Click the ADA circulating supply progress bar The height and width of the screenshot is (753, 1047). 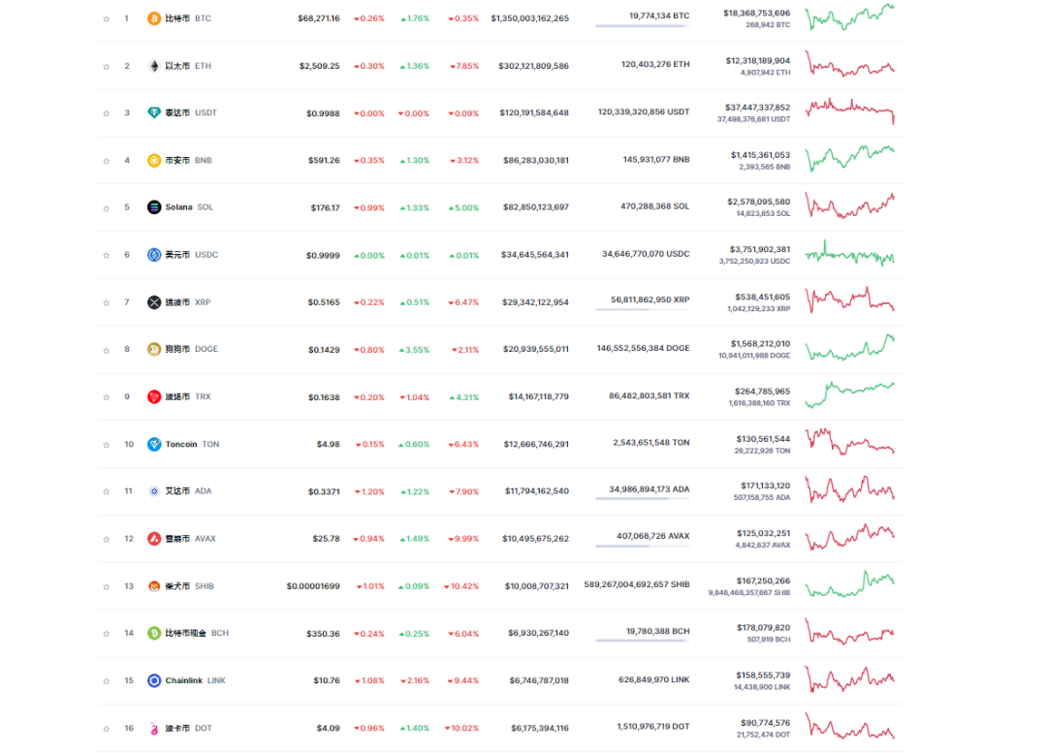tap(643, 499)
